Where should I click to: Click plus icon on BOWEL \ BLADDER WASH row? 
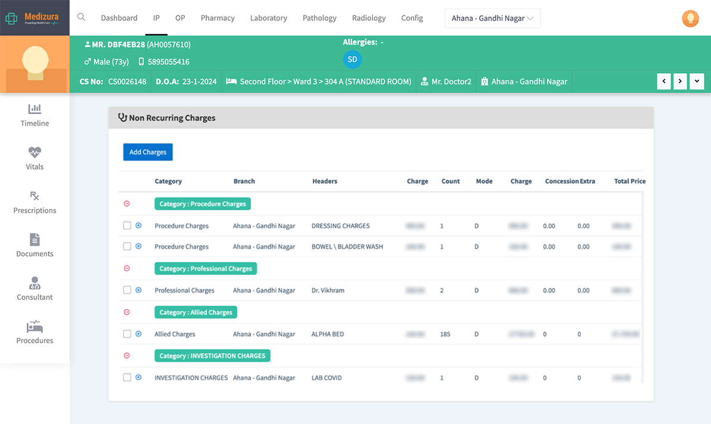coord(139,246)
